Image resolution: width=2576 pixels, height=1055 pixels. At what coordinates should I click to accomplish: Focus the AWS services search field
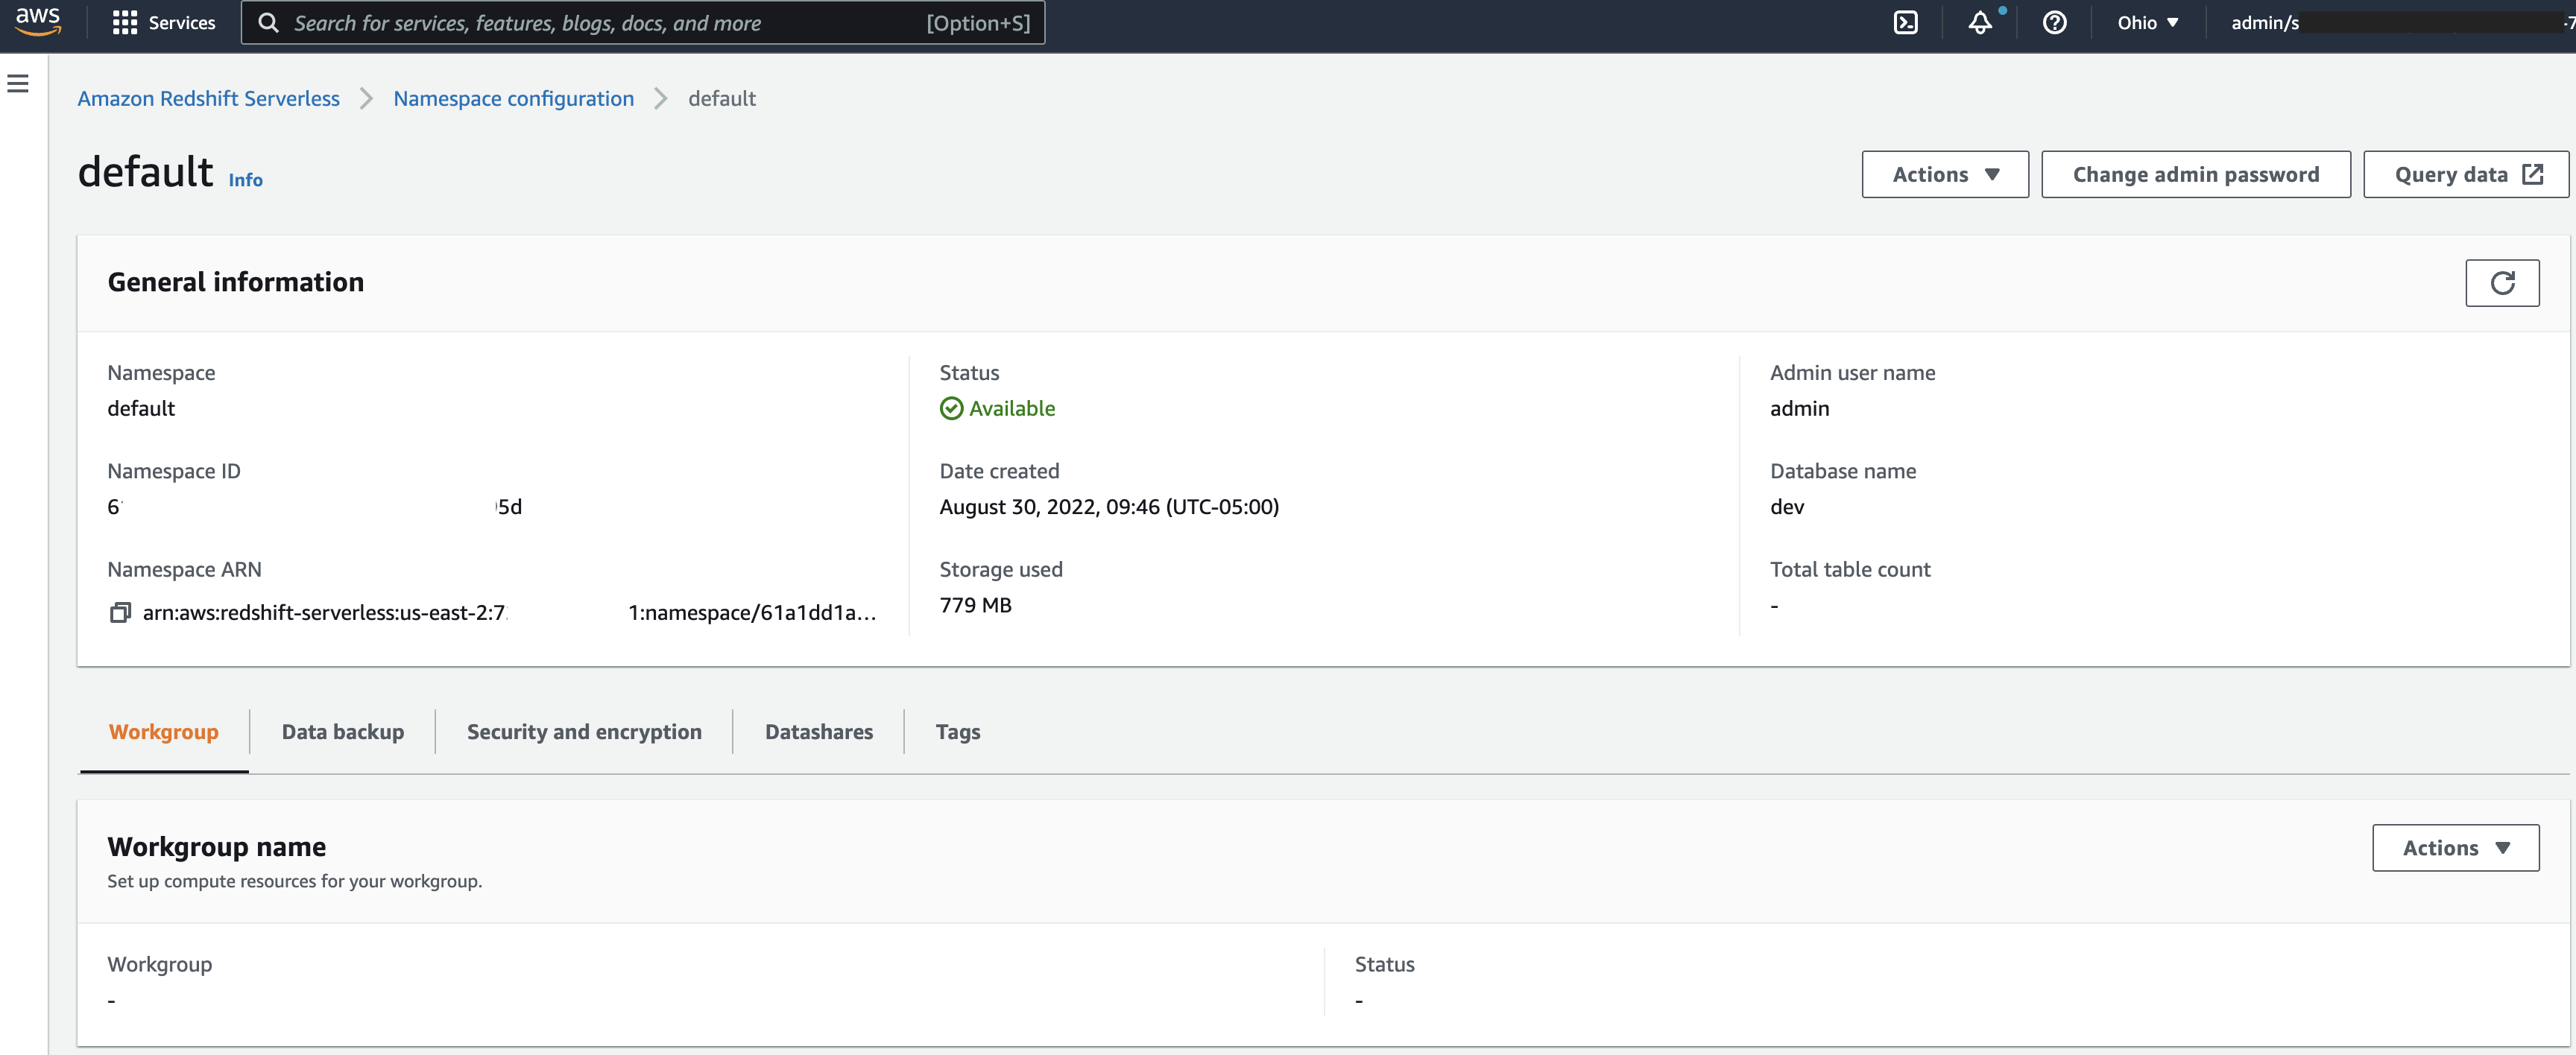click(x=600, y=22)
